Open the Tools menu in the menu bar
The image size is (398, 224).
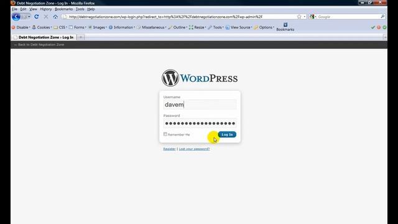click(x=80, y=9)
